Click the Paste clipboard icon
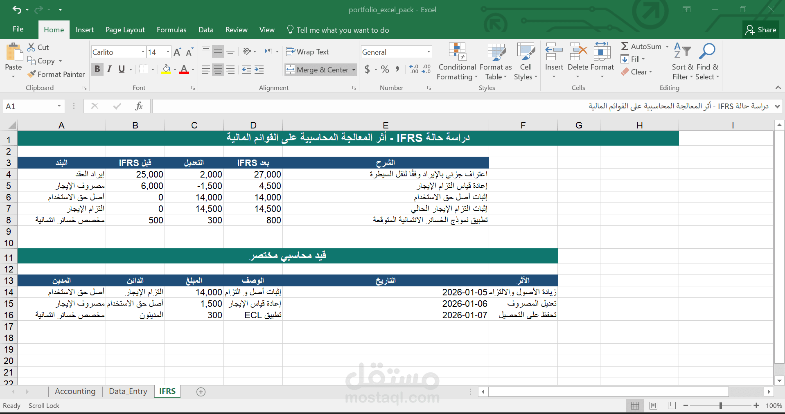The image size is (785, 414). click(x=14, y=52)
